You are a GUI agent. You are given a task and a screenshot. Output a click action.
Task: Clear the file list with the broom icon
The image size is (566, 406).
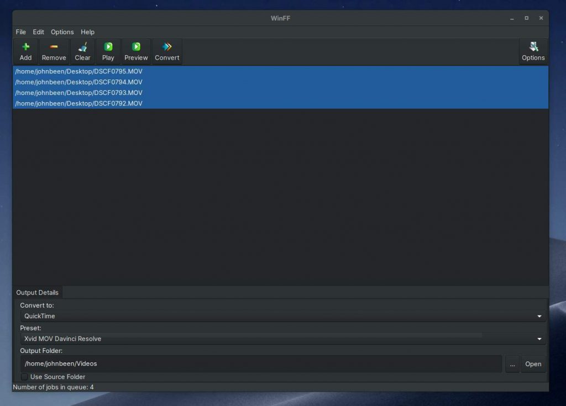click(x=83, y=47)
